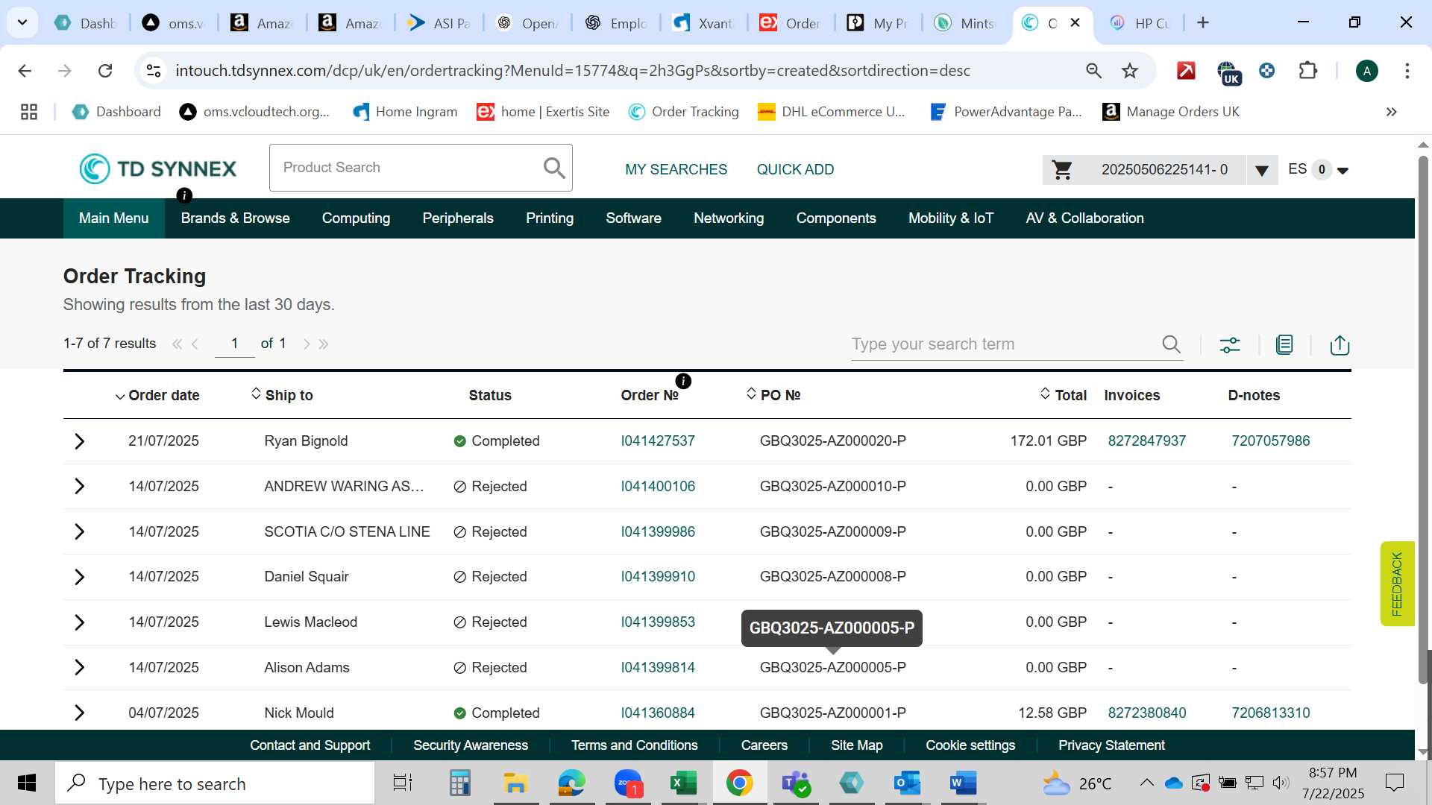Open the Peripherals menu
The width and height of the screenshot is (1432, 805).
[x=458, y=218]
